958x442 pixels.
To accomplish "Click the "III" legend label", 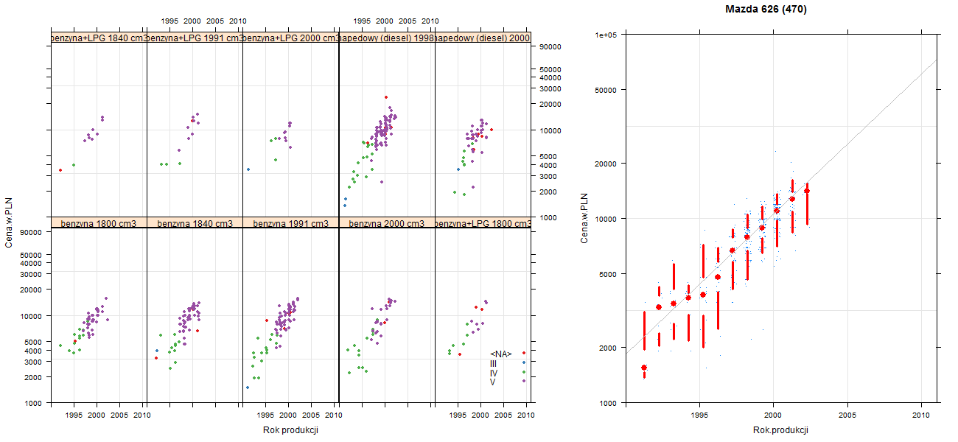I will pyautogui.click(x=493, y=363).
